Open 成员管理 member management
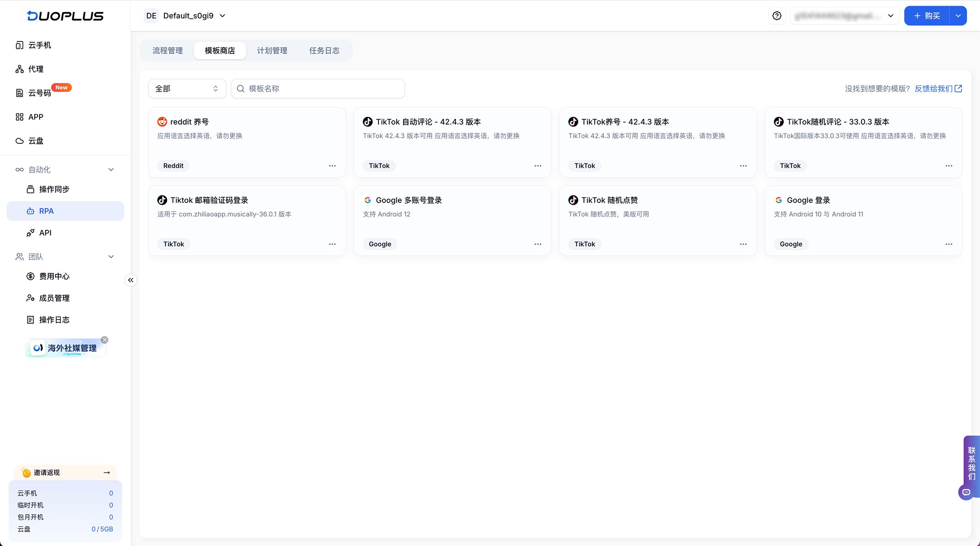980x546 pixels. tap(65, 298)
